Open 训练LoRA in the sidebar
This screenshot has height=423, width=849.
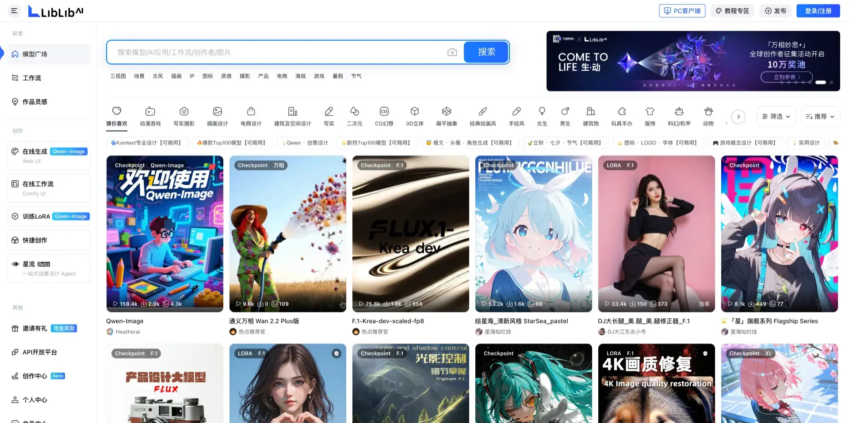[49, 216]
